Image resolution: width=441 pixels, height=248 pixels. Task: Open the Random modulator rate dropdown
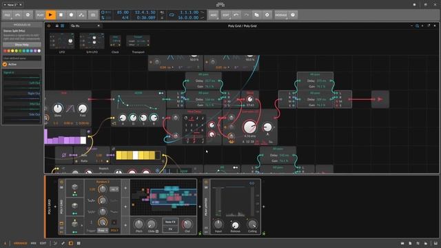(114, 189)
